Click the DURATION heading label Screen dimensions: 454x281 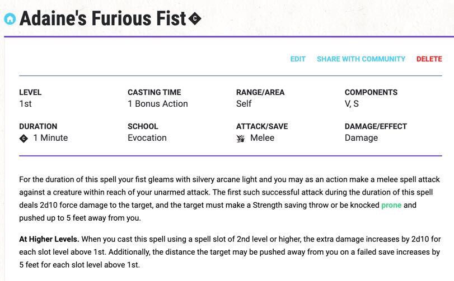[x=38, y=126]
